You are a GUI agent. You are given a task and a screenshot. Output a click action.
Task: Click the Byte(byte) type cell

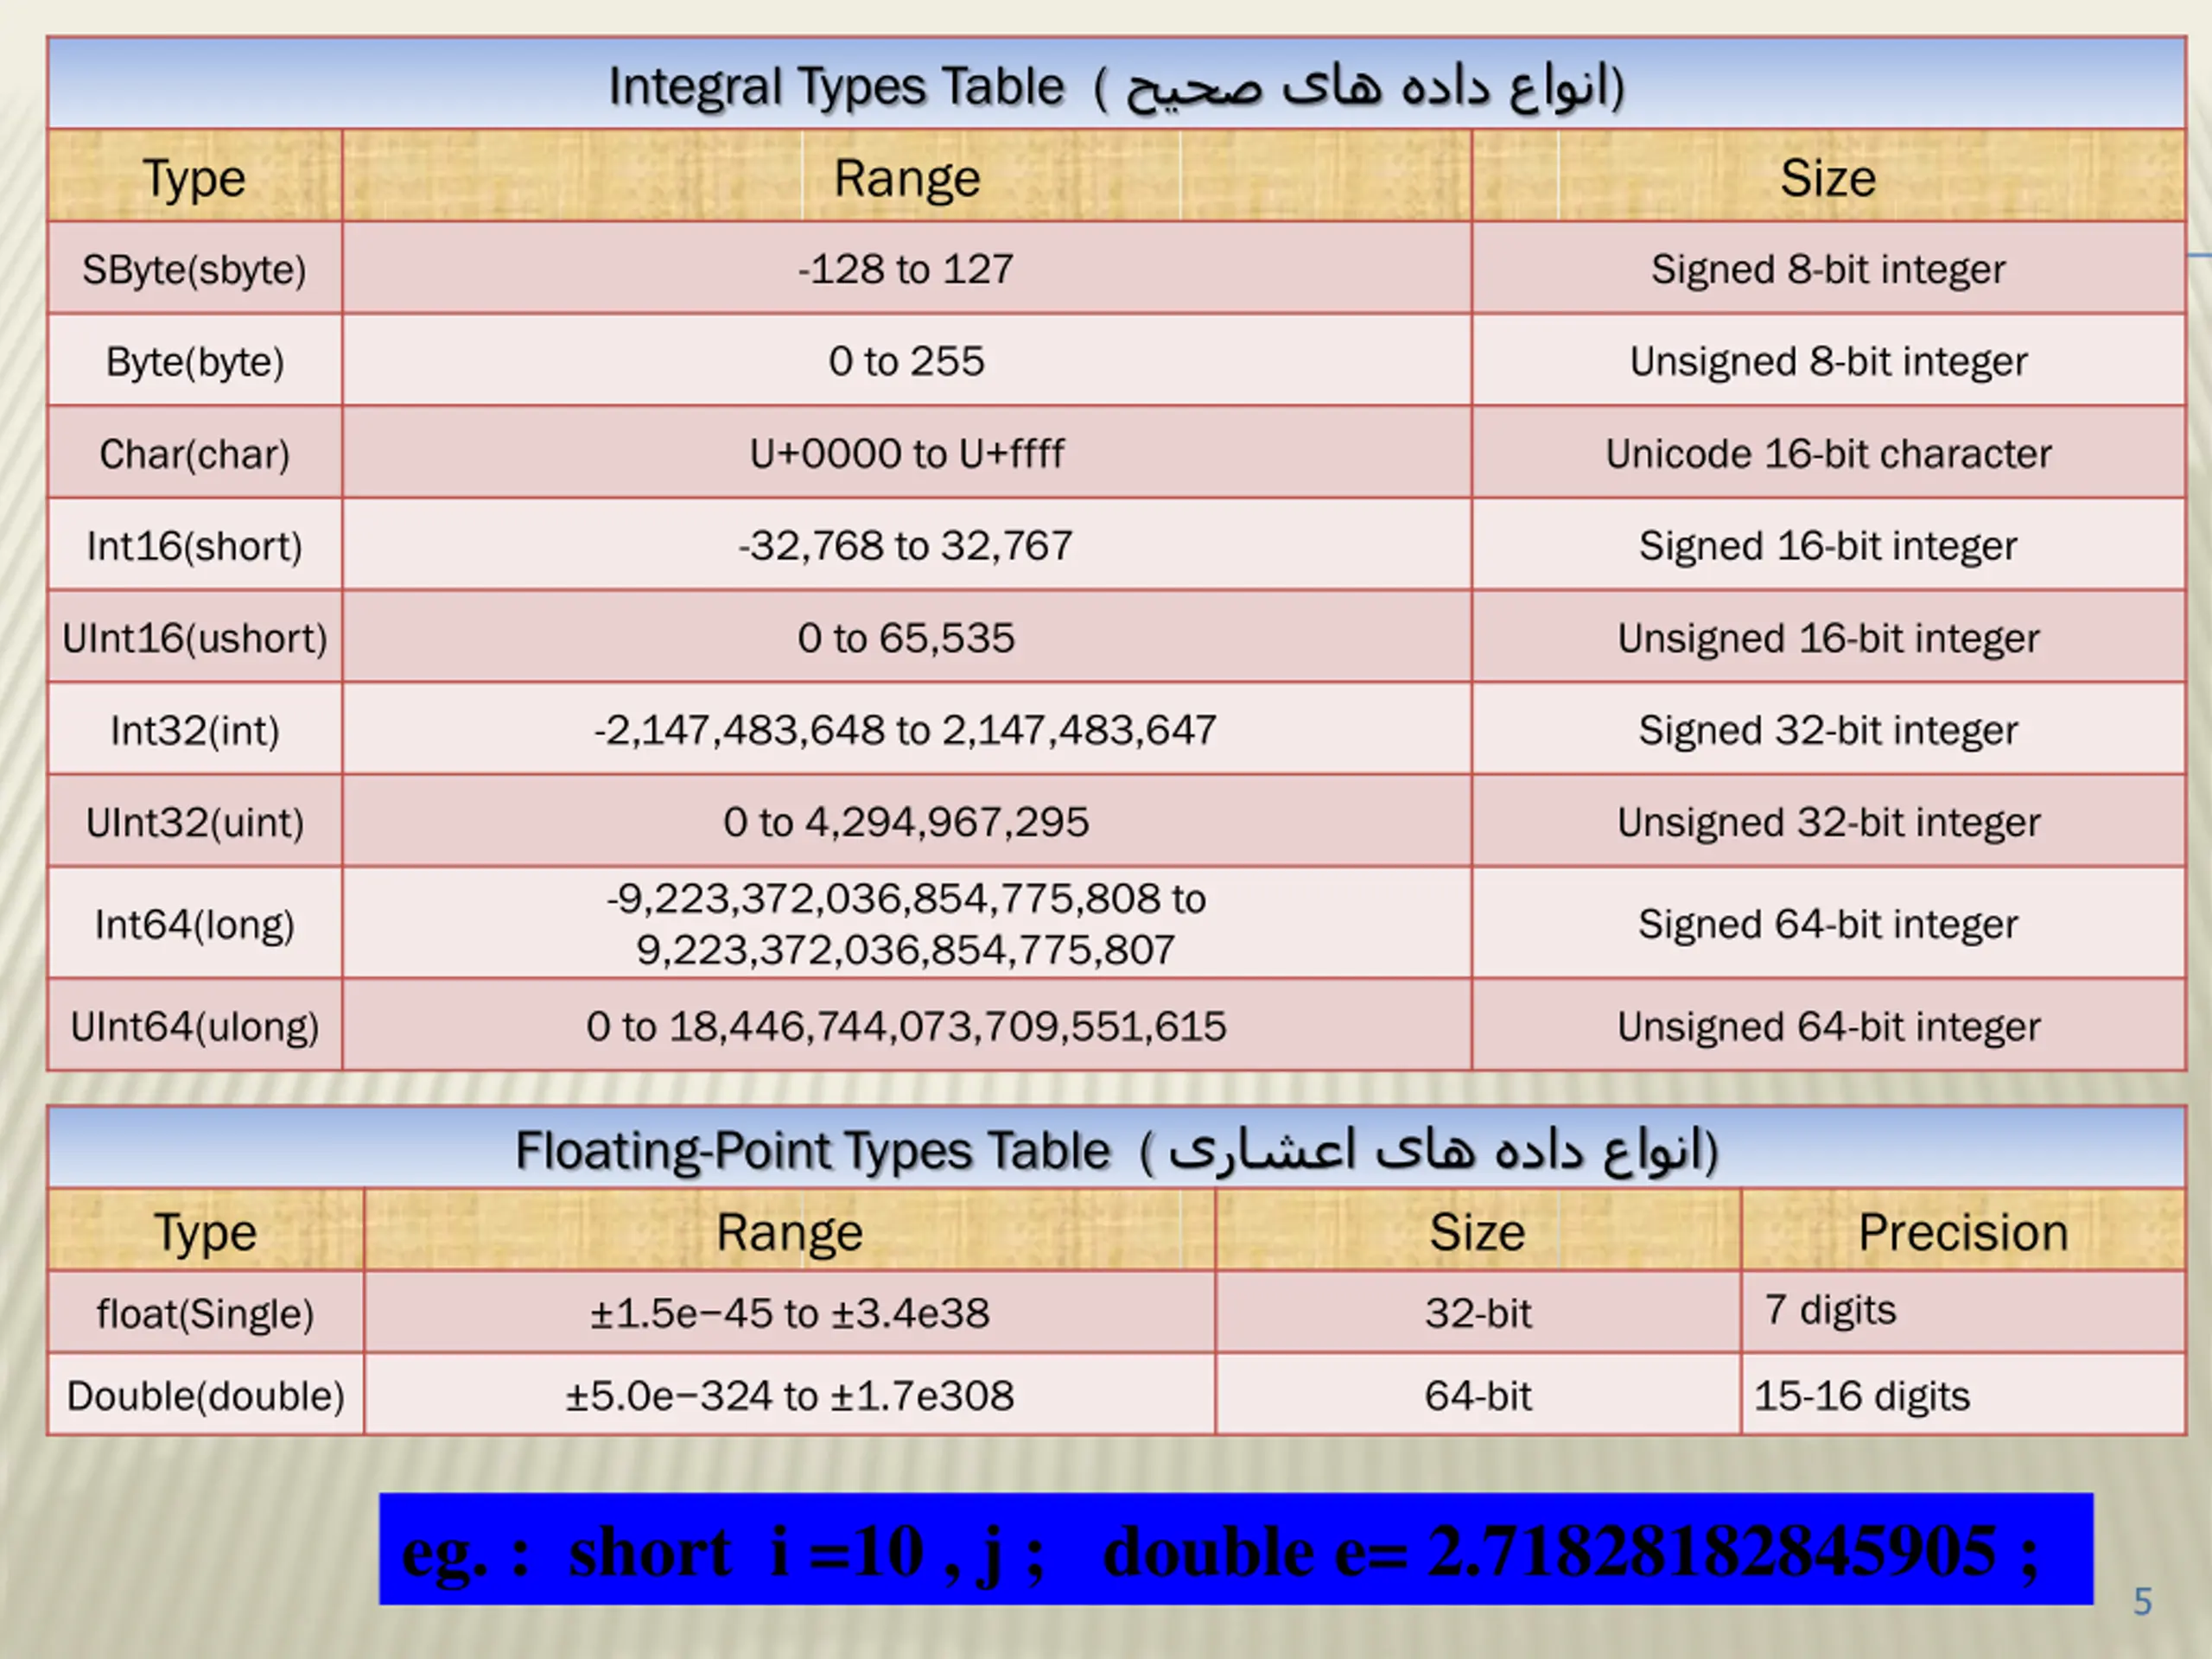(x=195, y=360)
